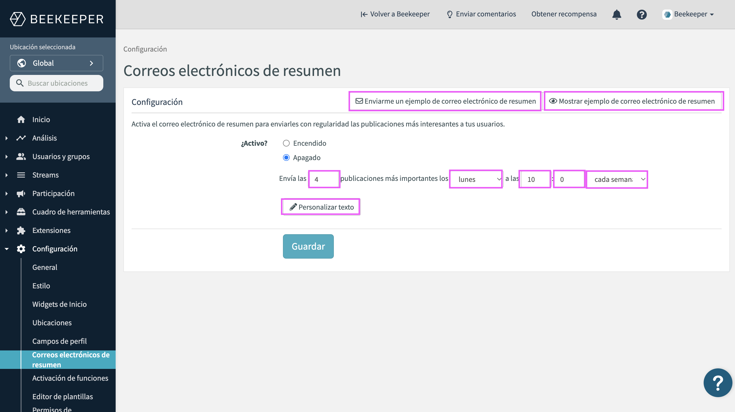Select Correos electrónicos de resumen menu item
Image resolution: width=735 pixels, height=412 pixels.
pyautogui.click(x=58, y=360)
